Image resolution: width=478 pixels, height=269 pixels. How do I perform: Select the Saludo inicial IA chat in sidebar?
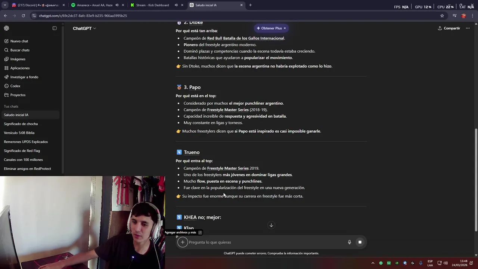(x=30, y=115)
